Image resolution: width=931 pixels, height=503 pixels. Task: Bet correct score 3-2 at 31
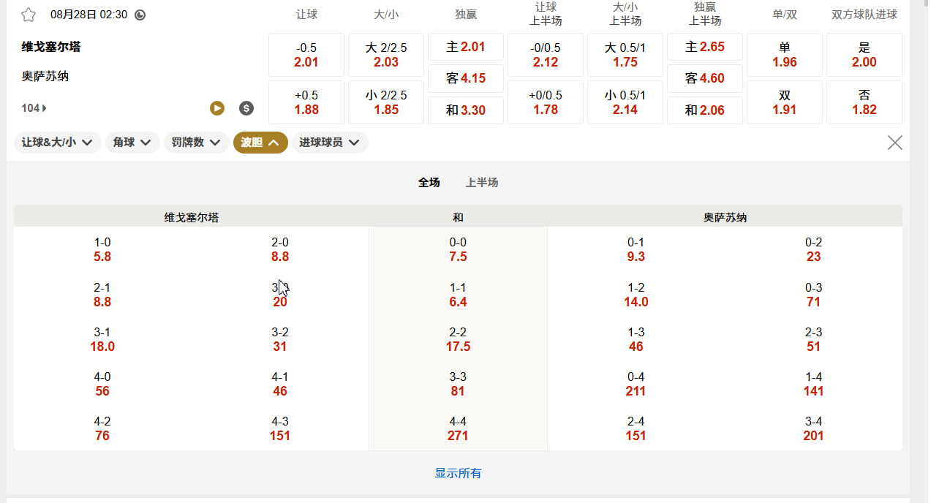280,339
